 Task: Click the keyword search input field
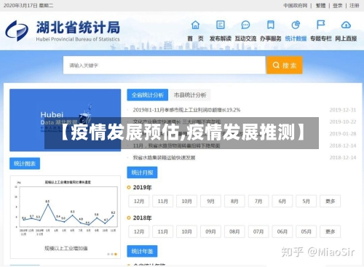(x=165, y=65)
